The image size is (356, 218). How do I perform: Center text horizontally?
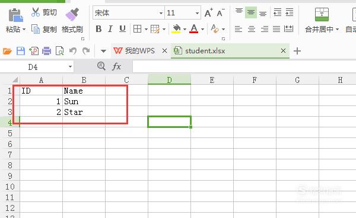pos(252,29)
